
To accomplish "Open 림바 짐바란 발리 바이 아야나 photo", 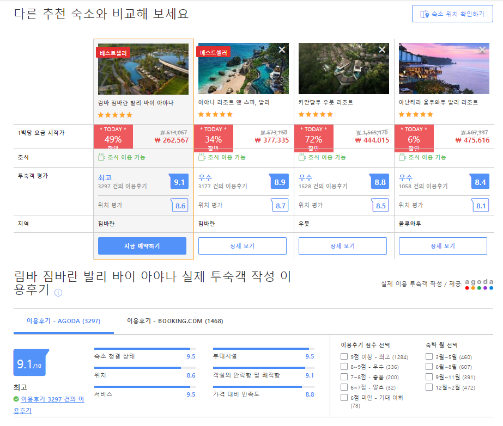I will (x=143, y=69).
